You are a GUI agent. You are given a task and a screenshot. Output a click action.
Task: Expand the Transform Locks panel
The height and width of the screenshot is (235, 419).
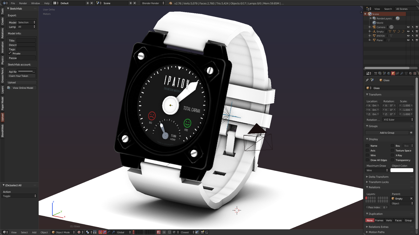click(378, 182)
